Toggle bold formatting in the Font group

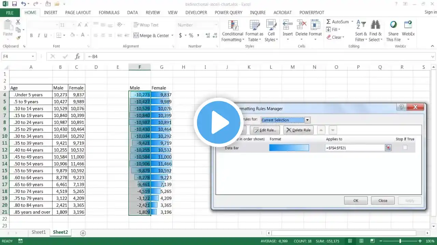pyautogui.click(x=31, y=35)
